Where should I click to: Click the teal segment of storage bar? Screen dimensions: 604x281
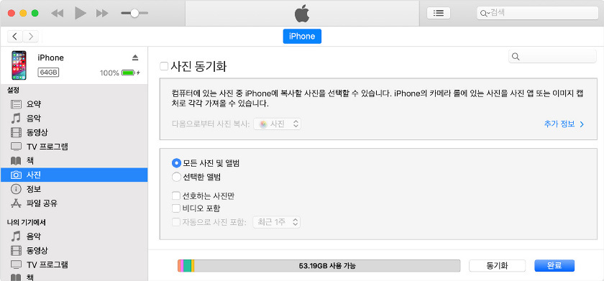(187, 266)
